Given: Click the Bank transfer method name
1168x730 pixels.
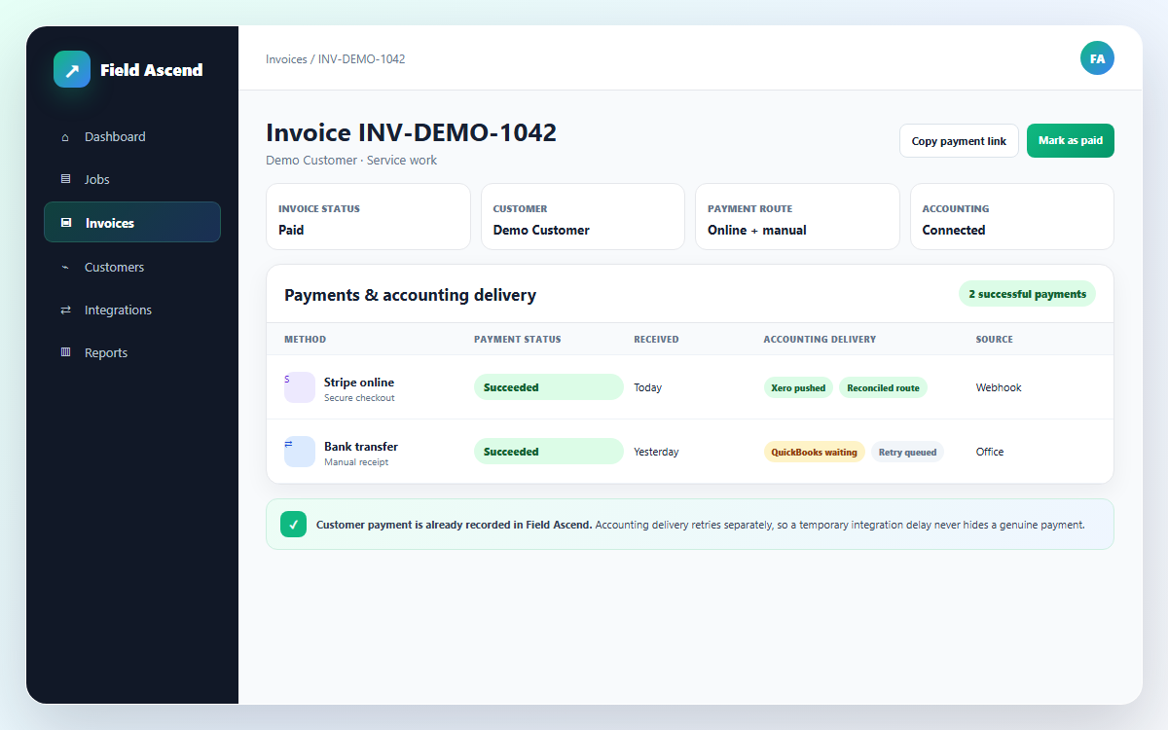Looking at the screenshot, I should 361,447.
